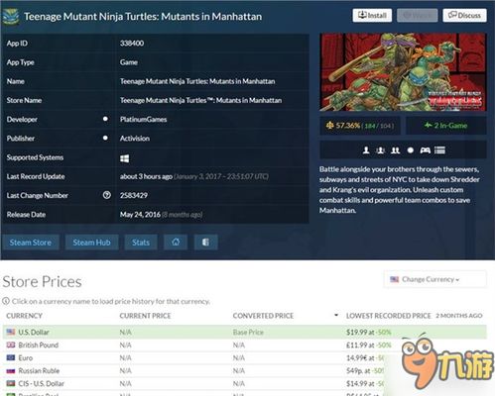Click the single-player category icon

pyautogui.click(x=366, y=150)
